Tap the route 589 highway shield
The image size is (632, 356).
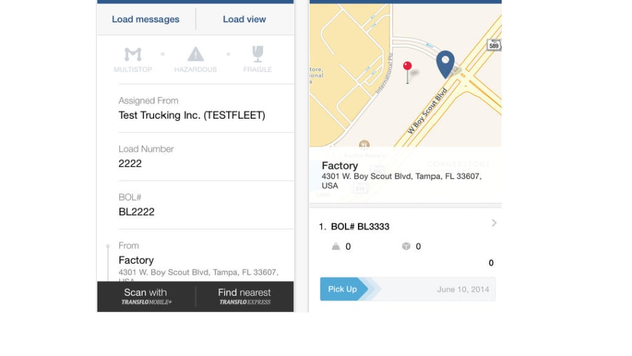click(x=494, y=45)
